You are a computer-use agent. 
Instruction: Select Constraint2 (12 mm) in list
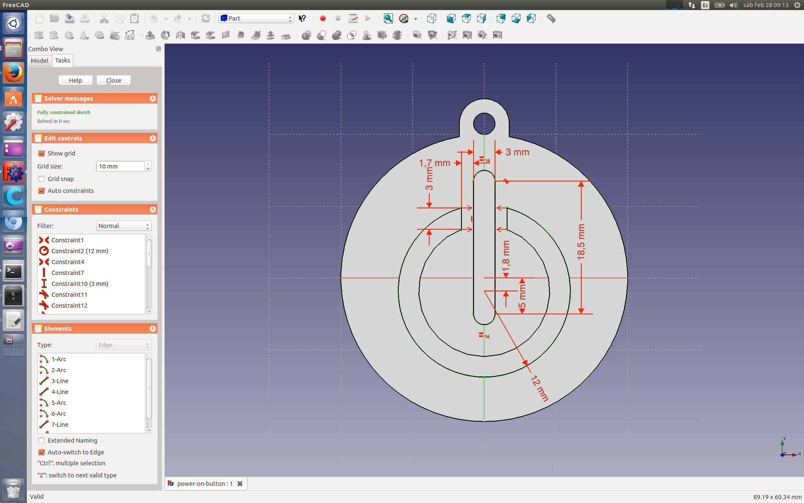[x=80, y=251]
